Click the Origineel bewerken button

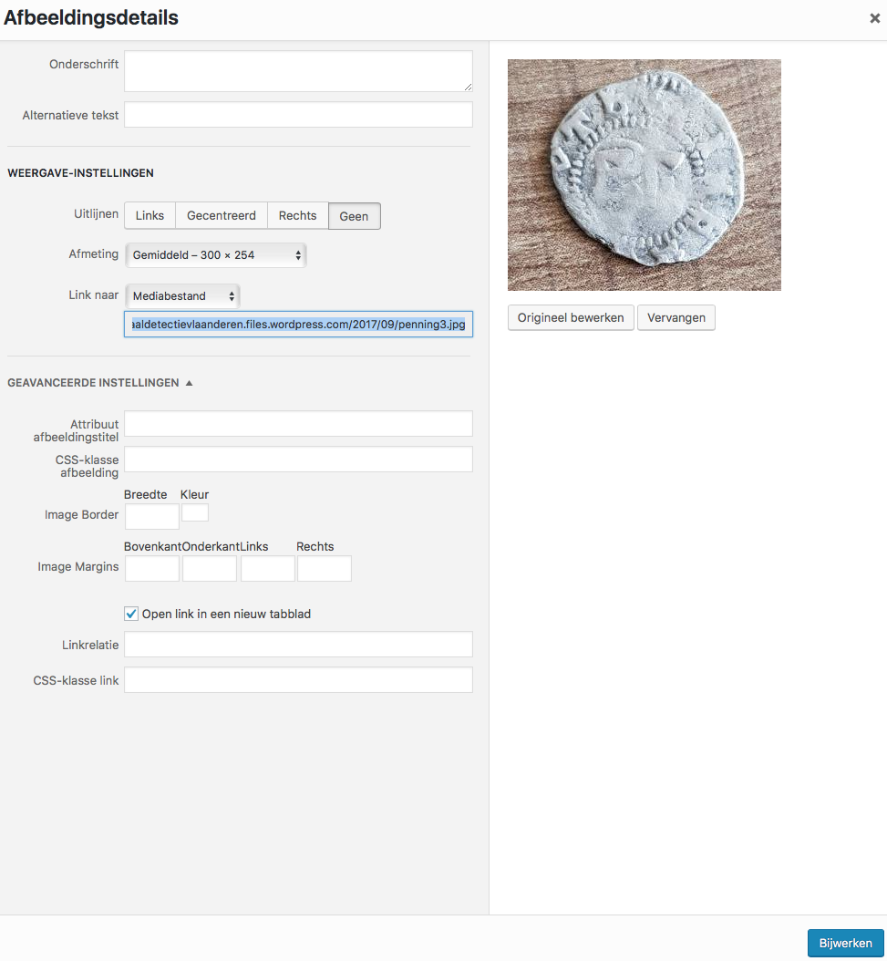pyautogui.click(x=571, y=317)
